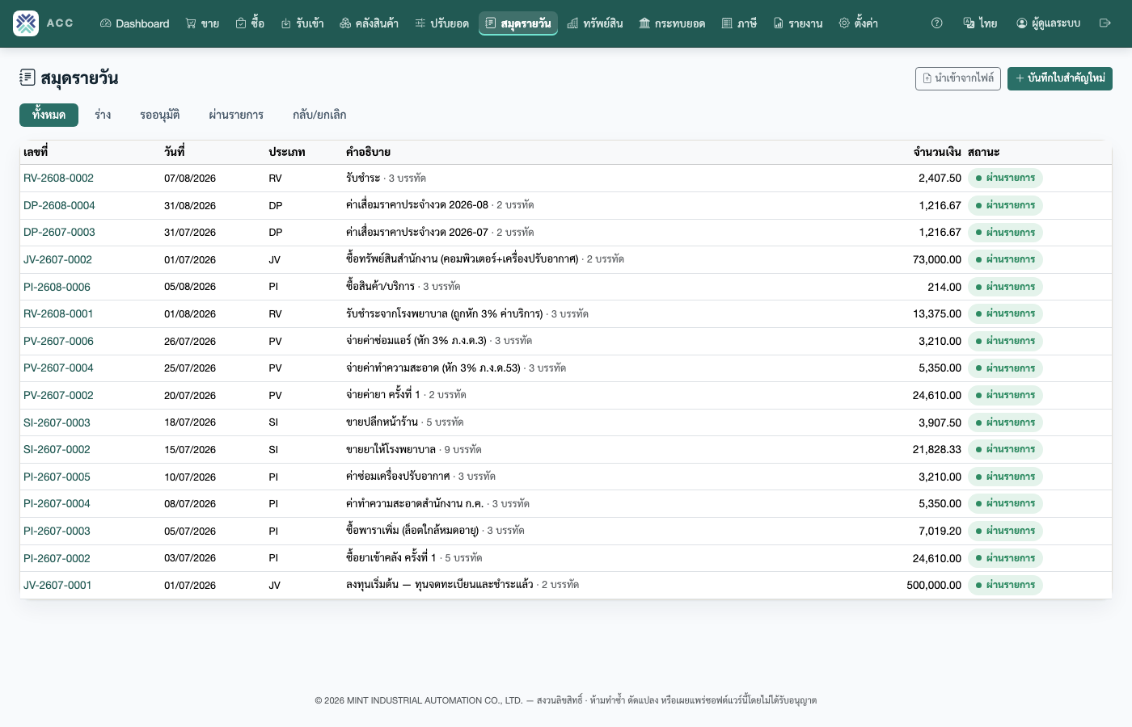Switch to กลับ/ยกเลิก tab

319,115
